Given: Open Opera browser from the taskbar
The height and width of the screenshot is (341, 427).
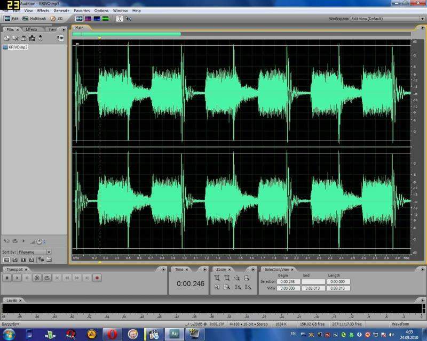Looking at the screenshot, I should point(112,334).
